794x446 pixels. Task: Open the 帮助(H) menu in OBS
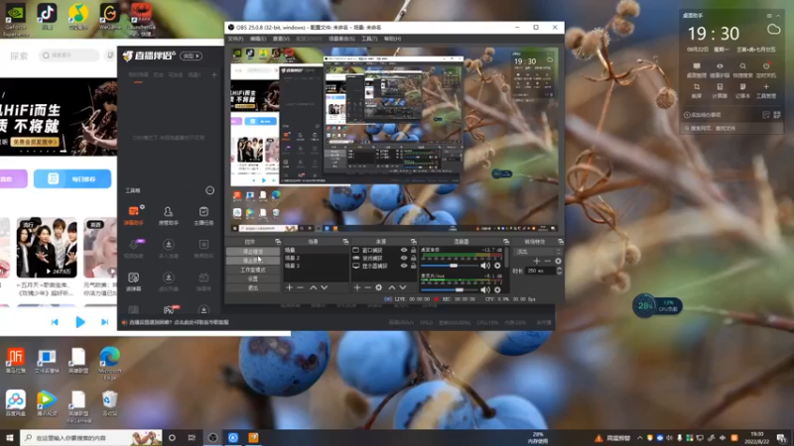tap(392, 39)
